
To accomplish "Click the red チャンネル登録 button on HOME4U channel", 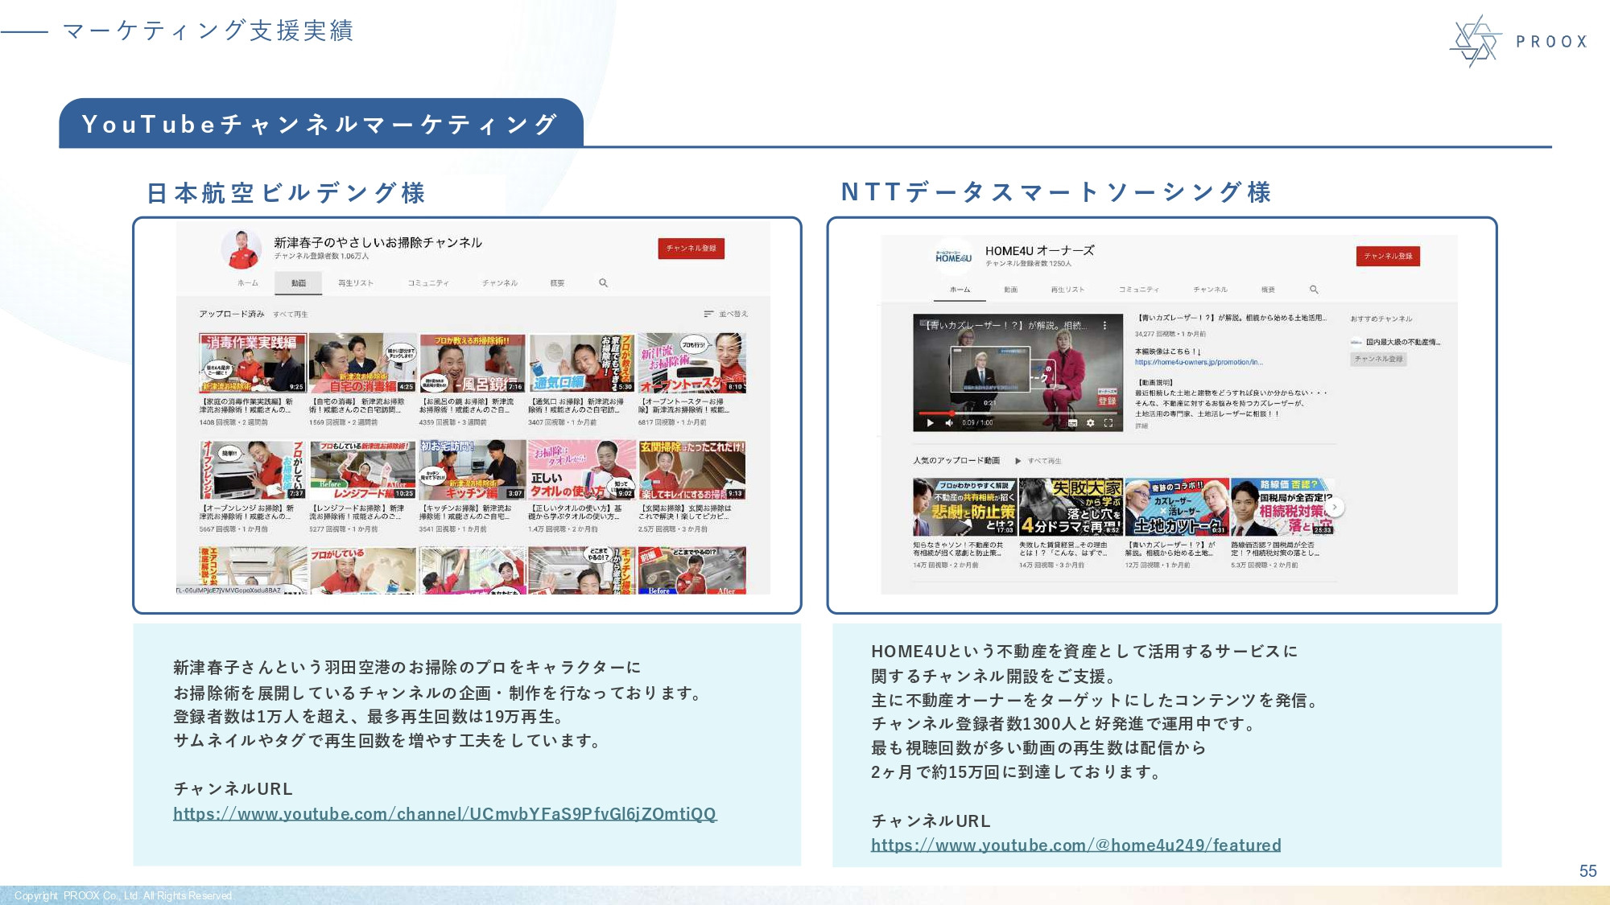I will pyautogui.click(x=1388, y=256).
